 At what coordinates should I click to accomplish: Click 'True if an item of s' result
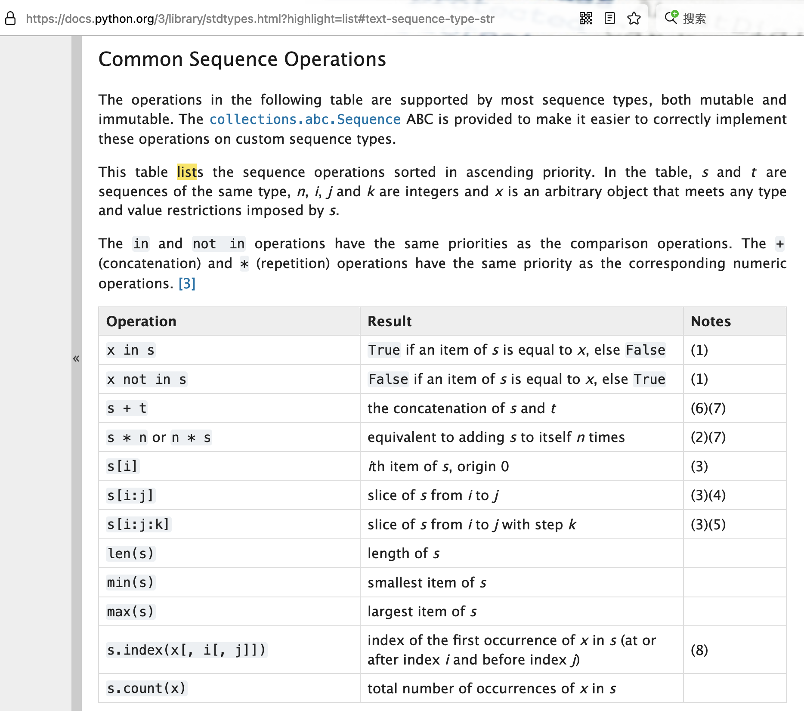[x=516, y=350]
